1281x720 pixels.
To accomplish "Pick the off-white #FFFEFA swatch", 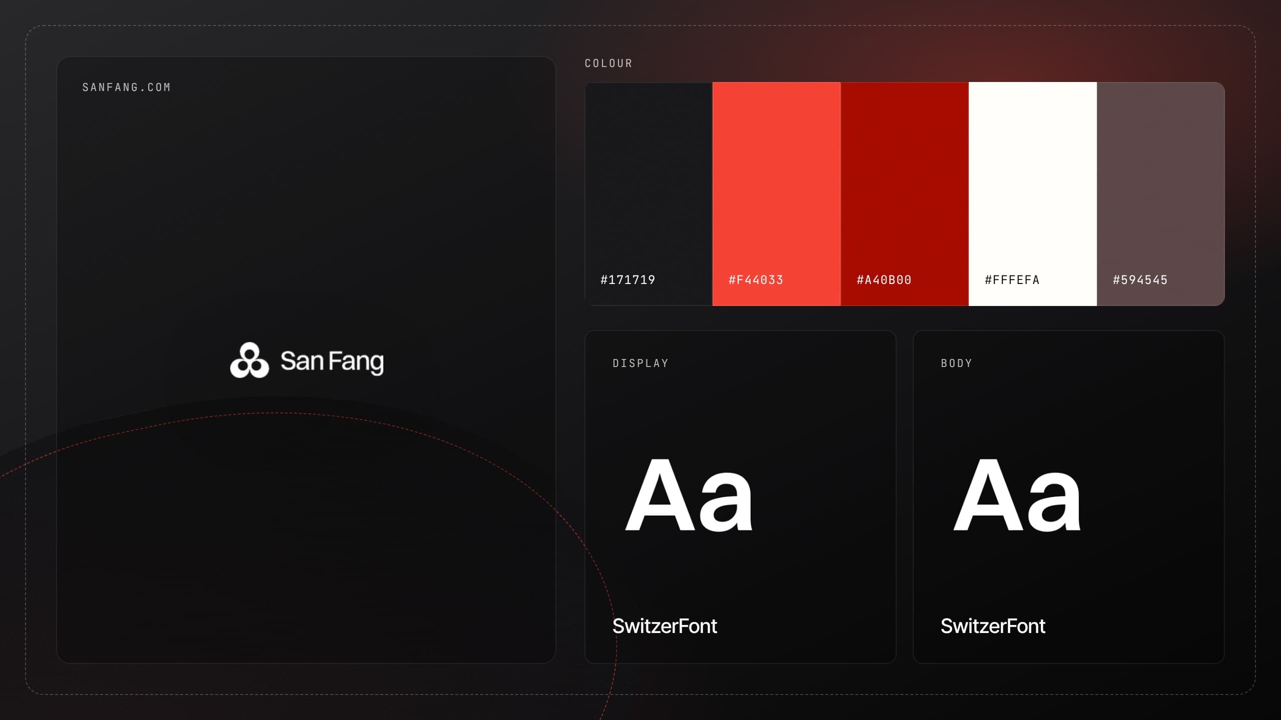I will 1033,194.
